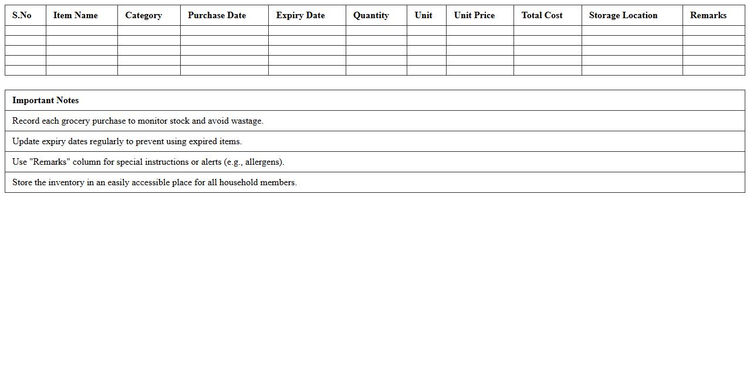Image resolution: width=750 pixels, height=381 pixels.
Task: Click the Category column header
Action: (143, 15)
